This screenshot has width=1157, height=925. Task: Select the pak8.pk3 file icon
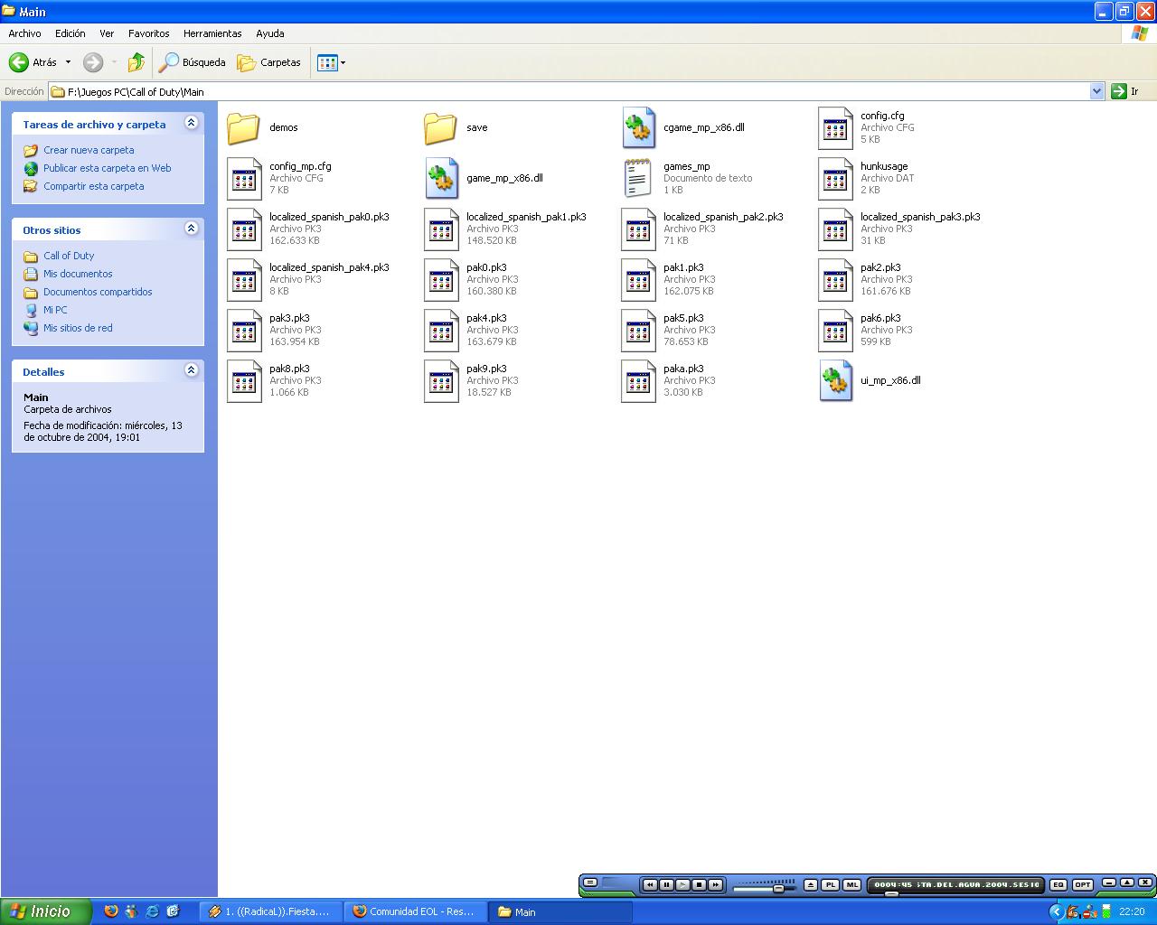244,381
